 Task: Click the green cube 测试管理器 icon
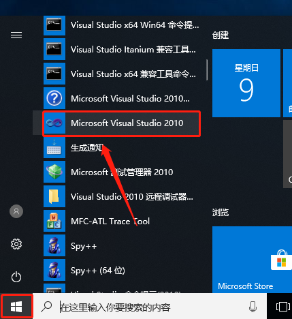(x=54, y=172)
